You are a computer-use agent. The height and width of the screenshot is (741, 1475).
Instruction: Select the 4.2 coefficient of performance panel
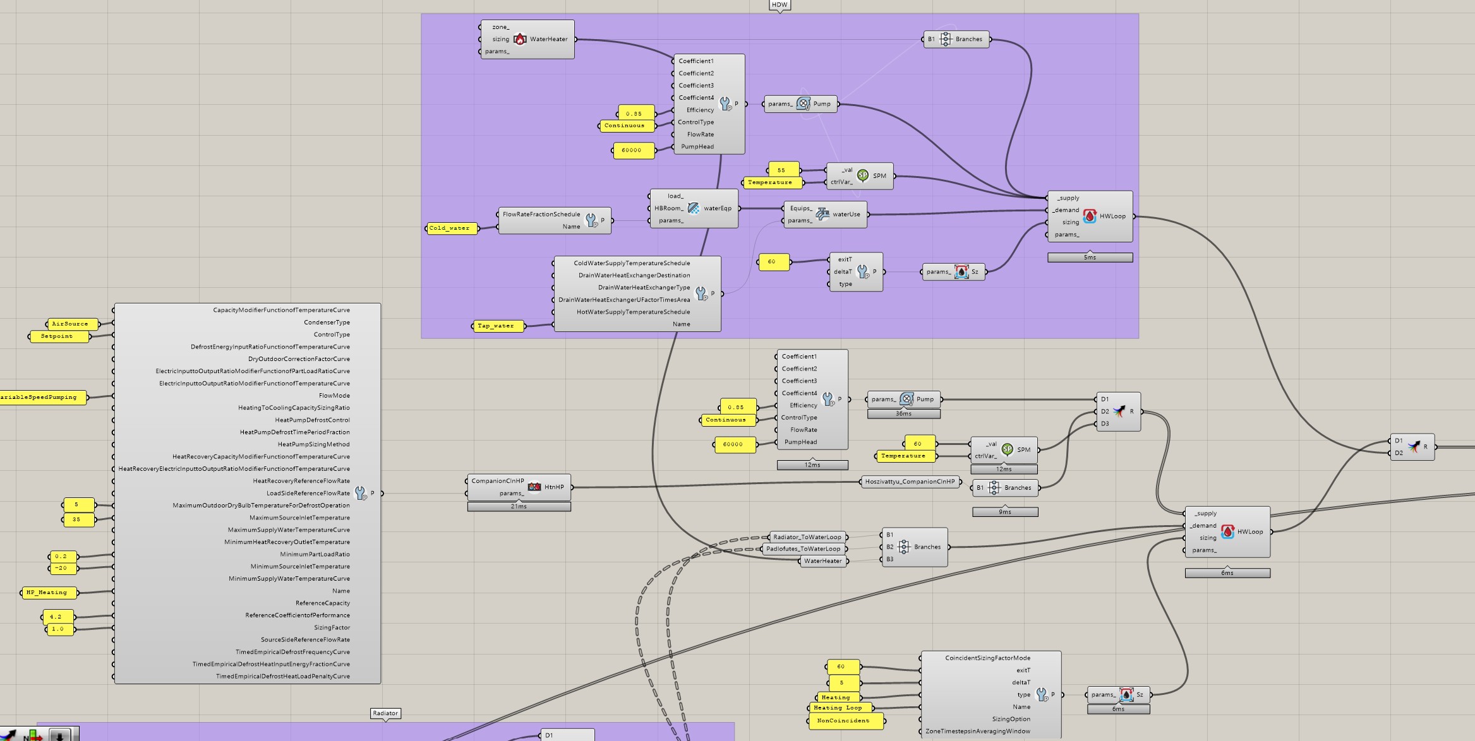tap(58, 617)
